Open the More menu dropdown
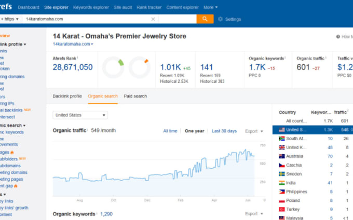This screenshot has width=353, height=220. [210, 7]
